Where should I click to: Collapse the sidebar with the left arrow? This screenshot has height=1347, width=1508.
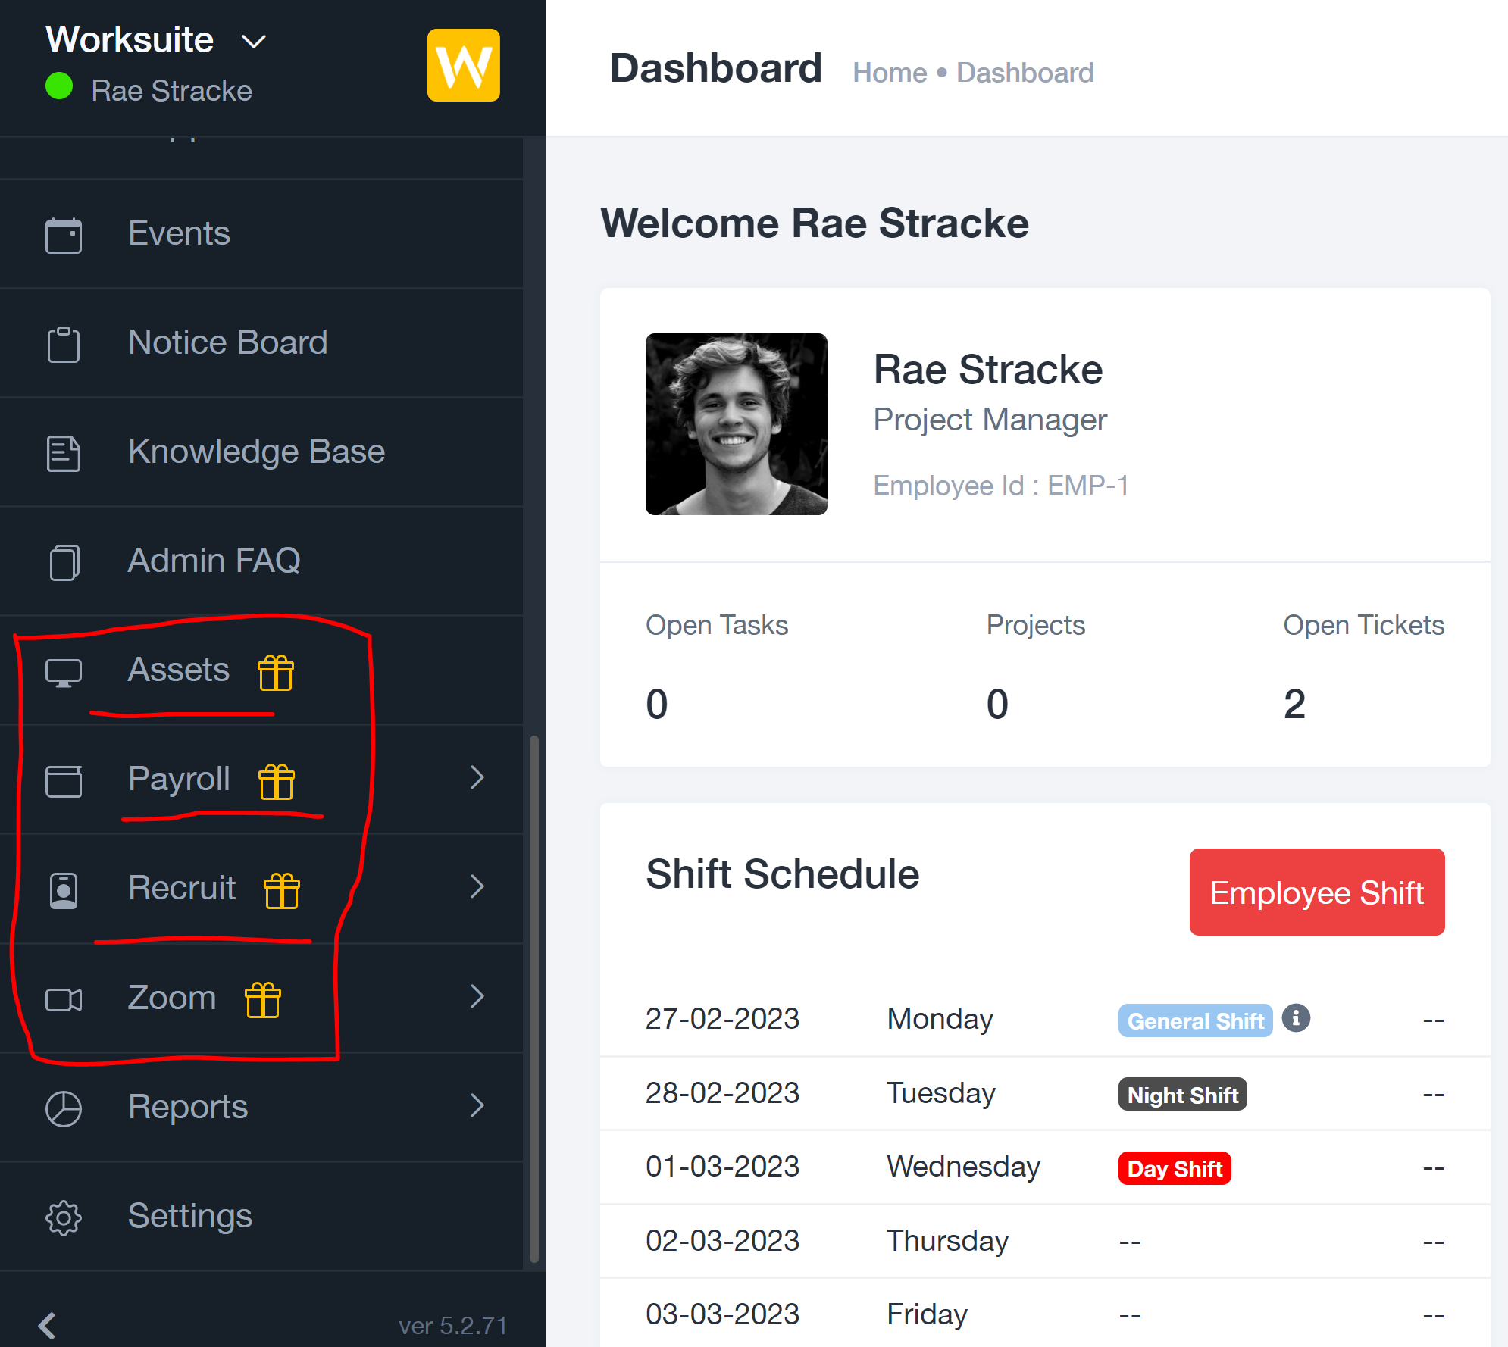[x=47, y=1325]
